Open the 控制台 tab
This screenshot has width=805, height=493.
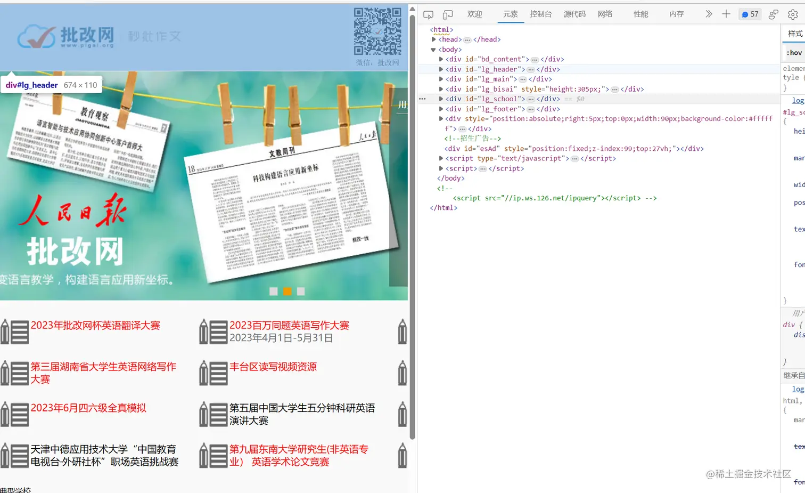[541, 14]
